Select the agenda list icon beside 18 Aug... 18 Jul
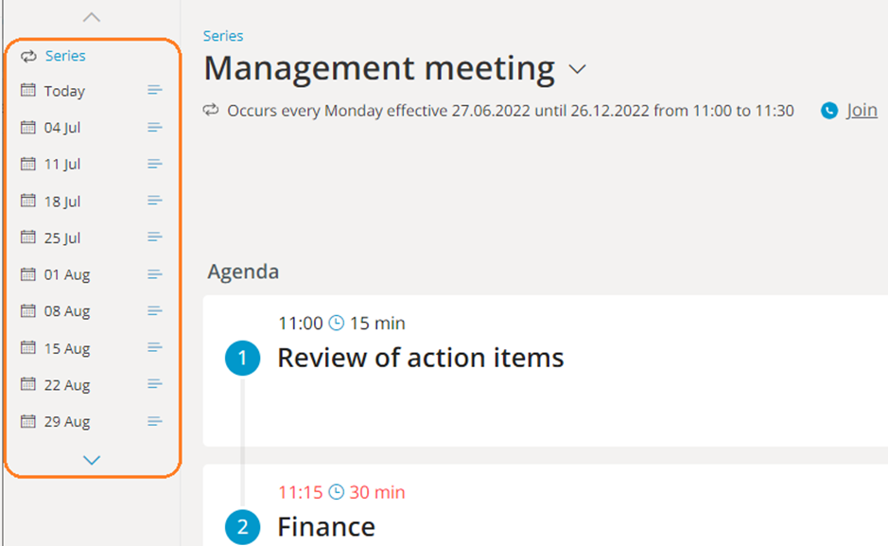 click(x=154, y=201)
